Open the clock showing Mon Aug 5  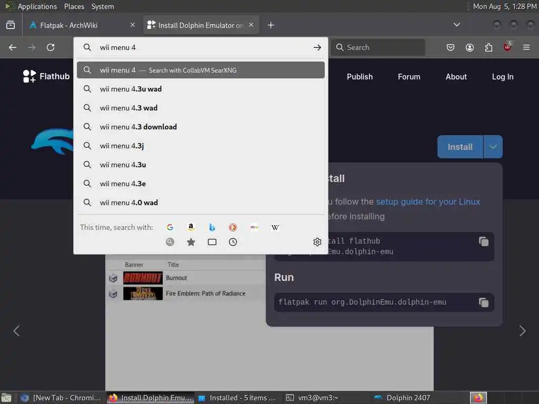[x=505, y=6]
